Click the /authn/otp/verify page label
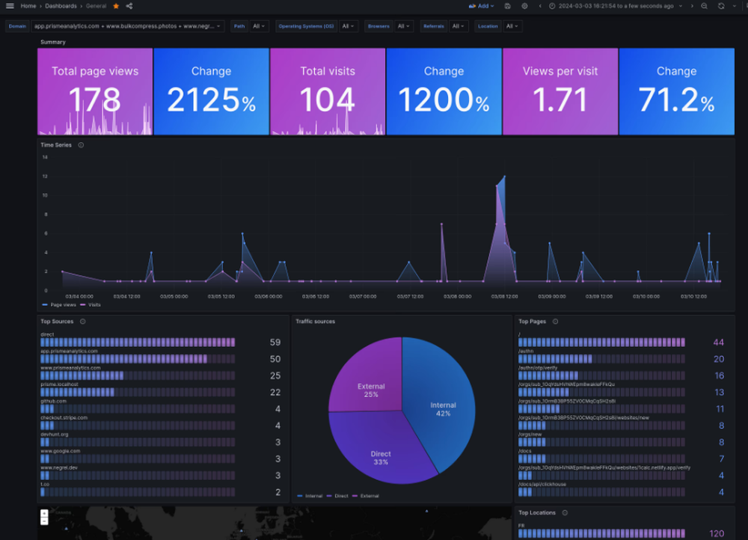The height and width of the screenshot is (540, 748). 538,368
